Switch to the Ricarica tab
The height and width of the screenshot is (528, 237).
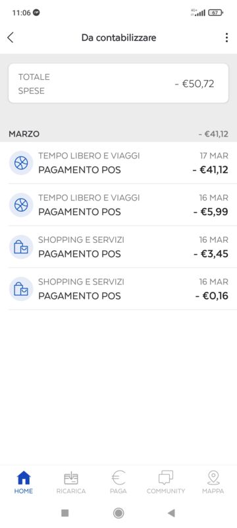point(71,482)
